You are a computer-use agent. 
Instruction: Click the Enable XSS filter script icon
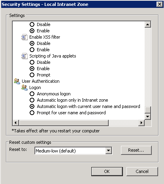25,37
